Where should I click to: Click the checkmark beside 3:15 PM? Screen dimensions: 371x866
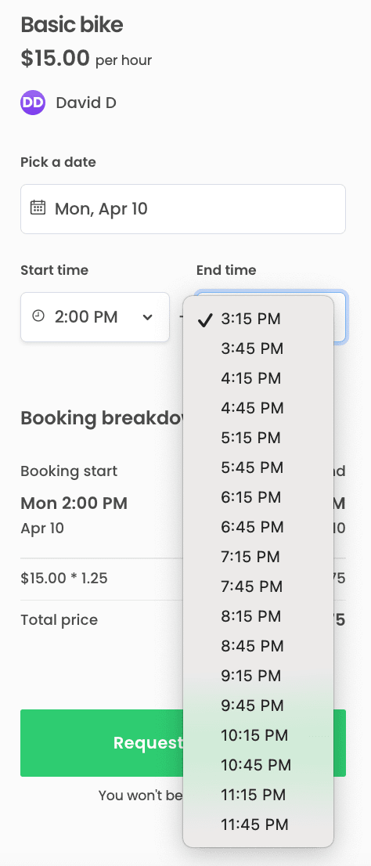pos(205,319)
